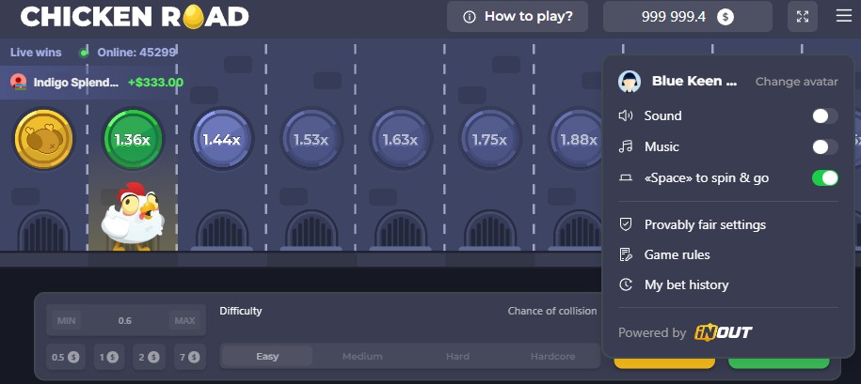861x384 pixels.
Task: Click the Live wins label
Action: pos(36,53)
